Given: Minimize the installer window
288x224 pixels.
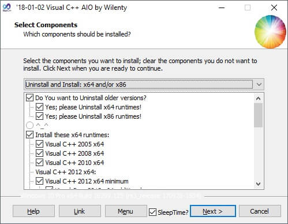Looking at the screenshot, I should pos(222,8).
